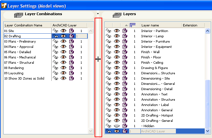This screenshot has width=212, height=138.
Task: Click lock icon of Finish - Wall layer
Action: [x=108, y=52]
